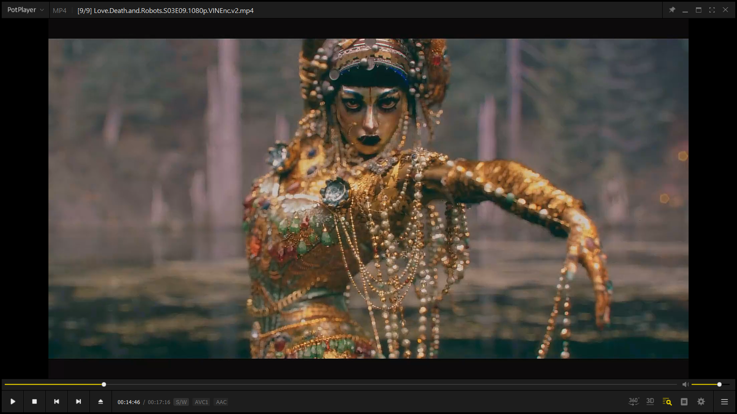Toggle 360 degree video mode
Image resolution: width=737 pixels, height=414 pixels.
[634, 401]
